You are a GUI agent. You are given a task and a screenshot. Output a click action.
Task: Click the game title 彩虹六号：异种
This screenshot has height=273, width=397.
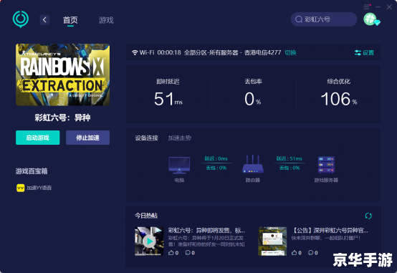62,118
